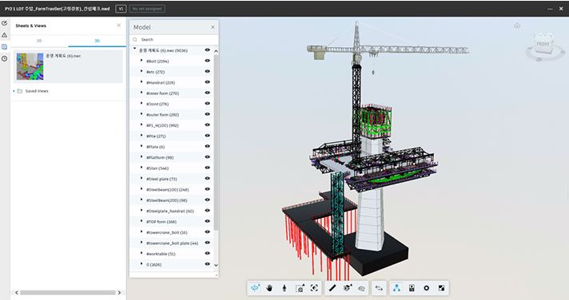Toggle visibility of #Handrail (229)

pos(208,82)
